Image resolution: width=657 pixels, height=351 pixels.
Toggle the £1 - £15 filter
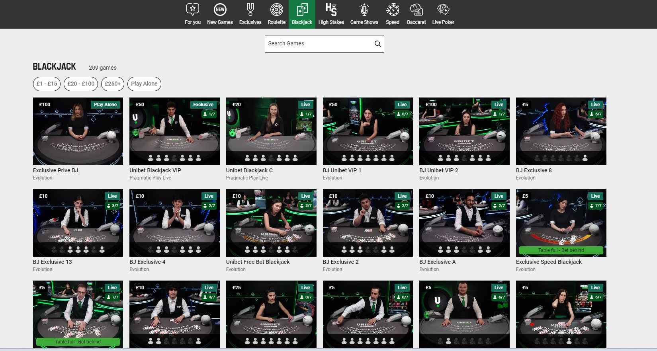click(x=47, y=84)
